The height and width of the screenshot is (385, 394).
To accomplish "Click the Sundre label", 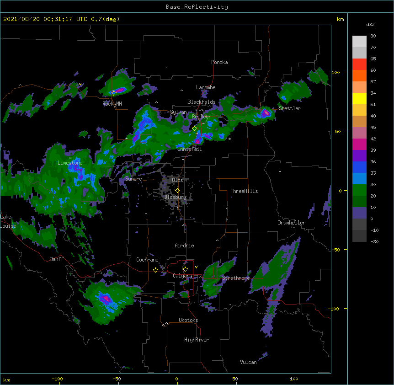I will coord(133,179).
